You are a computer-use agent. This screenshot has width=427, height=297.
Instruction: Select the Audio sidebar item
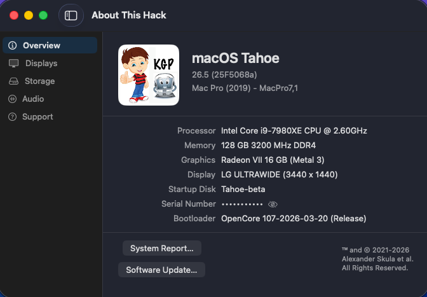(x=50, y=99)
